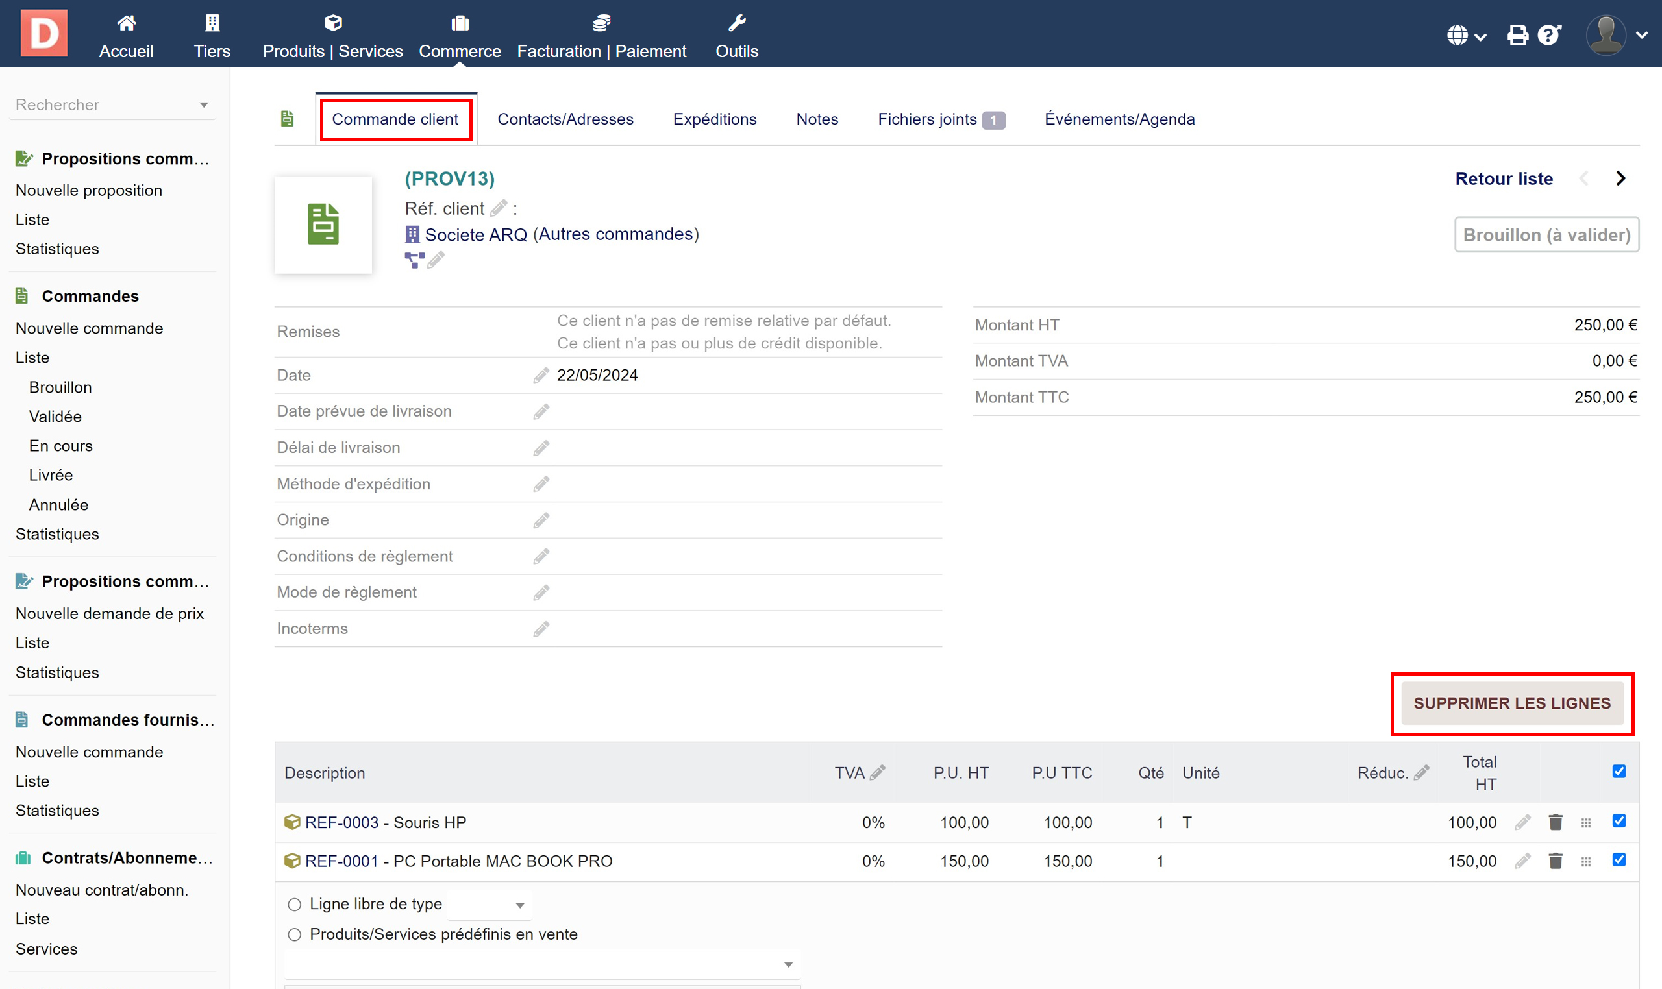Open the free line type dropdown
The height and width of the screenshot is (989, 1662).
pyautogui.click(x=490, y=905)
